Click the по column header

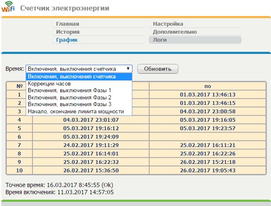[x=207, y=86]
